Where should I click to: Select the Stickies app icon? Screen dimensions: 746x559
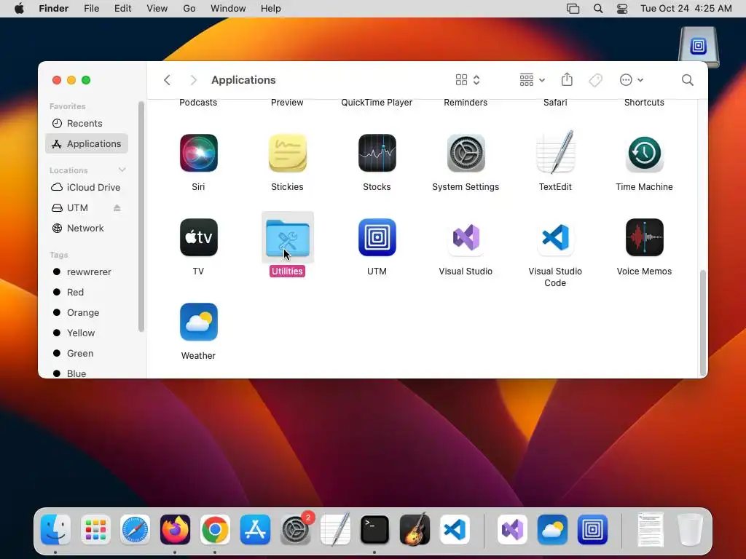pos(287,153)
